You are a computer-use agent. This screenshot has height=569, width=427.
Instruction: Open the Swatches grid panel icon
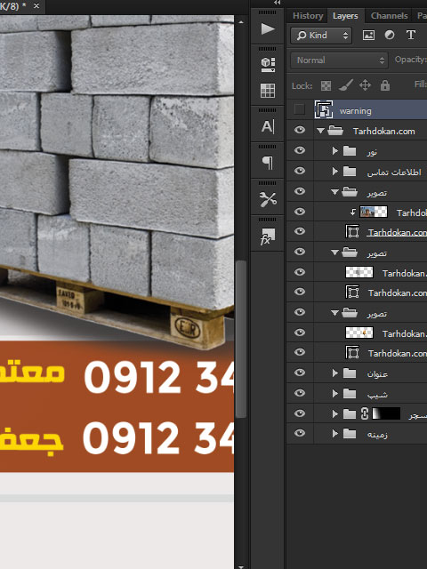(x=268, y=91)
